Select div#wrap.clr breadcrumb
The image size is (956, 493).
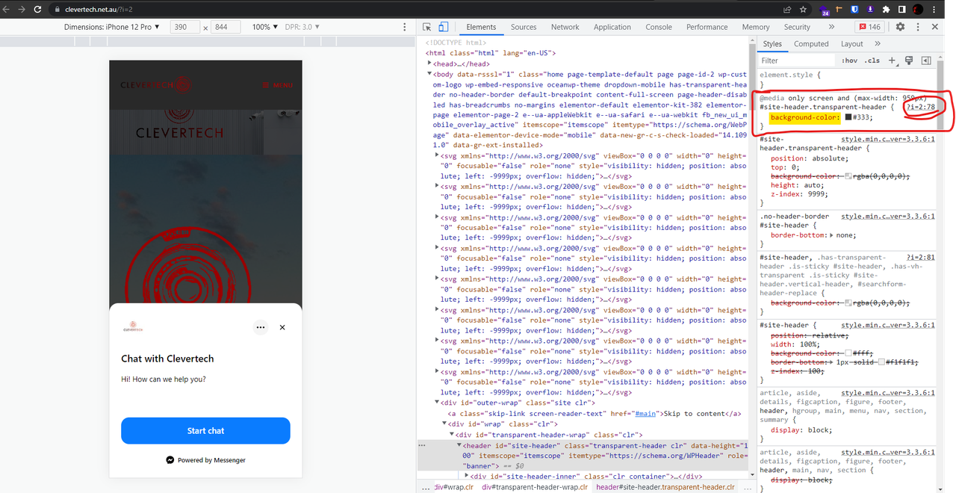[453, 487]
